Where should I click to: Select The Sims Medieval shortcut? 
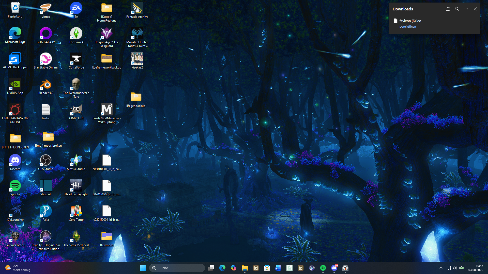pos(76,238)
